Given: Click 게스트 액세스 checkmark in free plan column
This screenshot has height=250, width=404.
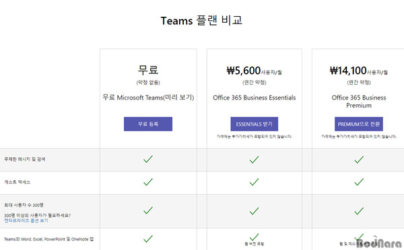Looking at the screenshot, I should pos(148,182).
